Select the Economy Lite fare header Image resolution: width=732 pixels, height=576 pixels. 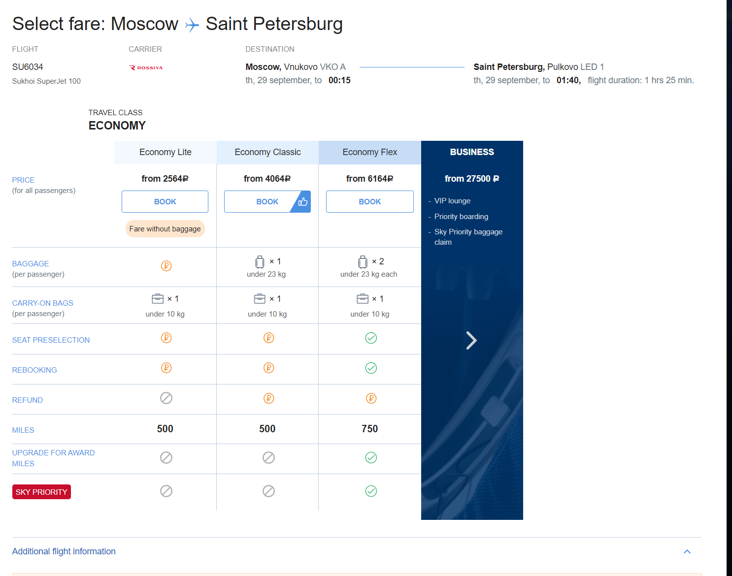pos(165,152)
